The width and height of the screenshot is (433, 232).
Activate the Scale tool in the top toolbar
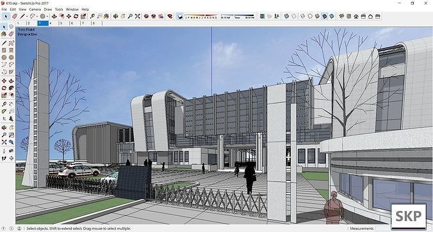coord(83,17)
